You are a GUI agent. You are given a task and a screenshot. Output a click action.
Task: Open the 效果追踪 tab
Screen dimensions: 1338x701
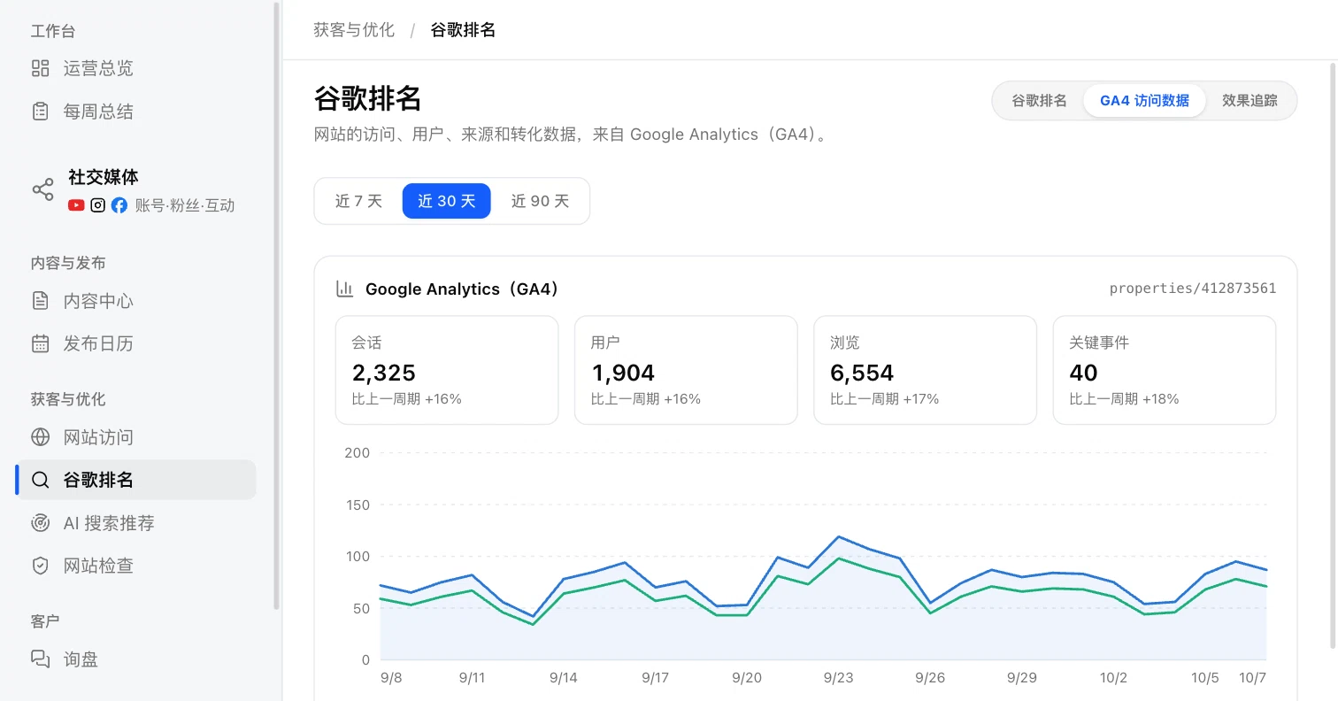coord(1250,100)
